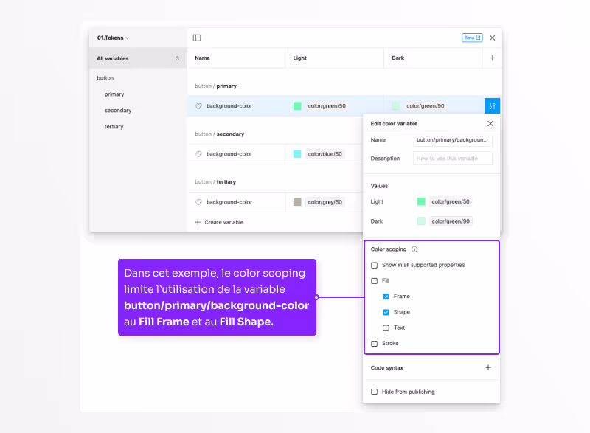Select All variables in sidebar
Screen dimensions: 590x433
(138, 58)
